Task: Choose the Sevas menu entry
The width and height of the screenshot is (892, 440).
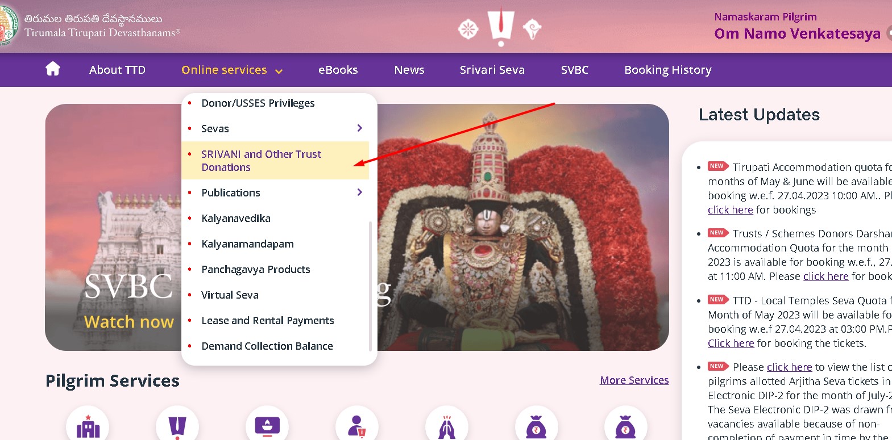Action: click(275, 129)
